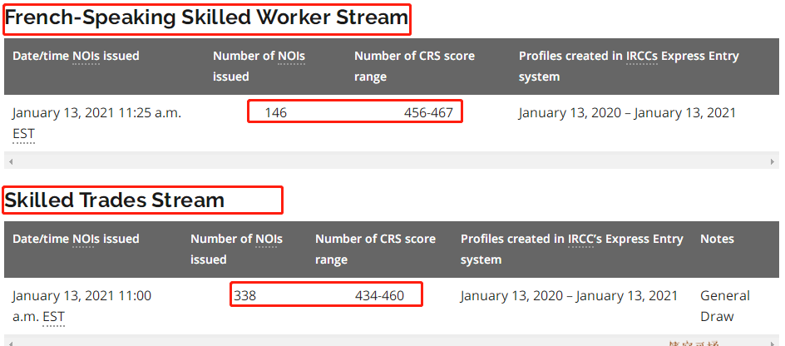
Task: Click the General Draw notes cell
Action: coord(724,305)
